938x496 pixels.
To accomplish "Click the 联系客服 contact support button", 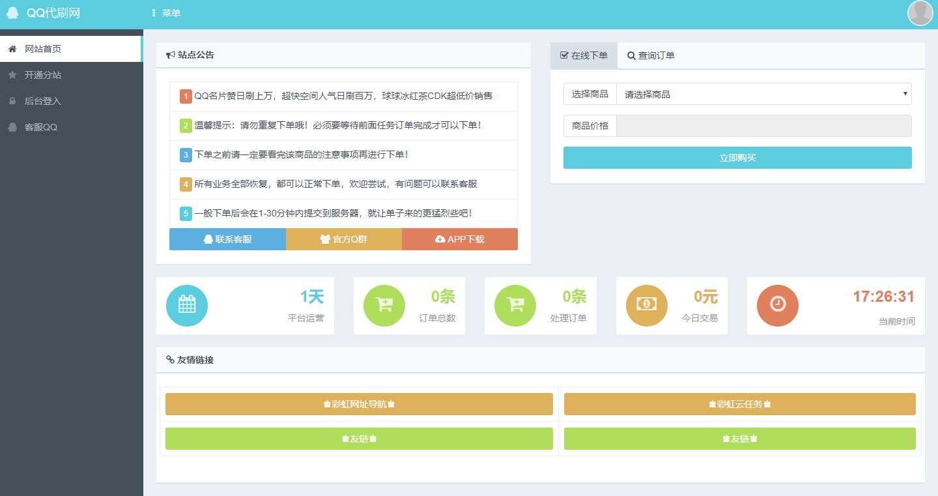I will coord(227,239).
